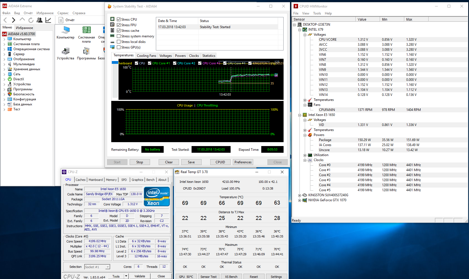469x279 pixels.
Task: Open the large Системная плата icon in AIDA64 pane
Action: 86,30
